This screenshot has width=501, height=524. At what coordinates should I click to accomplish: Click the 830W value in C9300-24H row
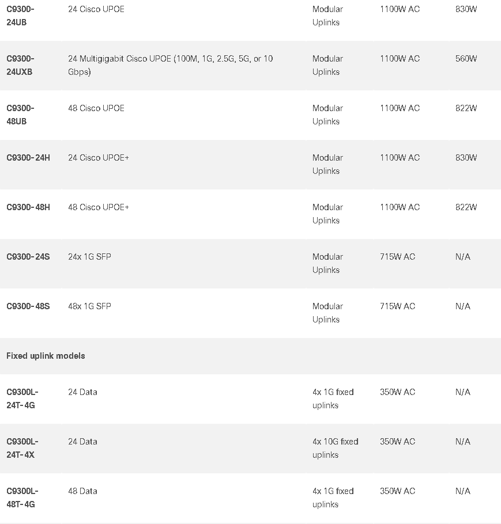tap(466, 158)
